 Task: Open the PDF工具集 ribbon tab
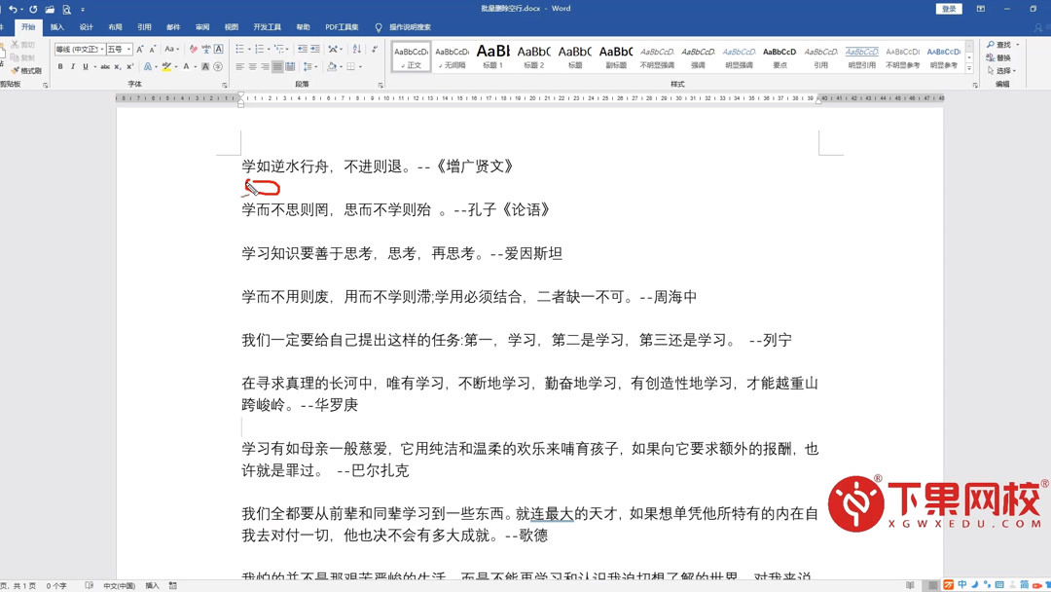[342, 27]
